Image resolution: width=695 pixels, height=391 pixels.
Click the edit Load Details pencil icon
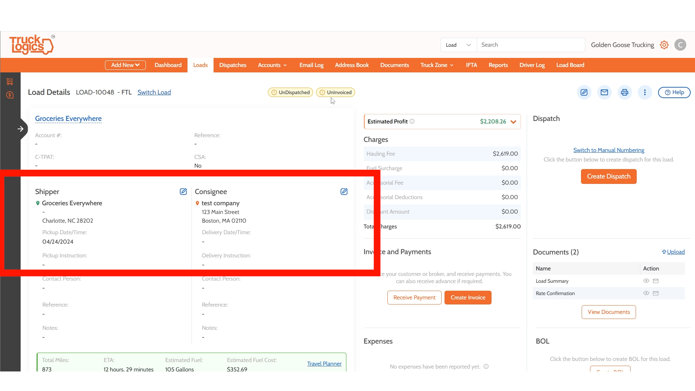pos(584,92)
